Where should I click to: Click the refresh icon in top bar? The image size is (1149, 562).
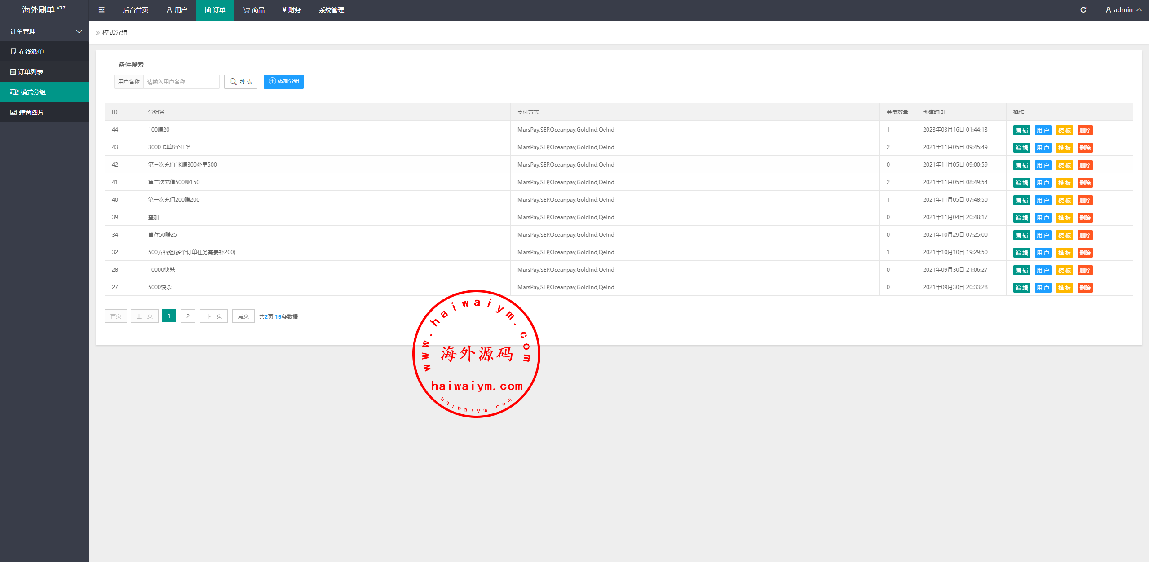tap(1083, 10)
